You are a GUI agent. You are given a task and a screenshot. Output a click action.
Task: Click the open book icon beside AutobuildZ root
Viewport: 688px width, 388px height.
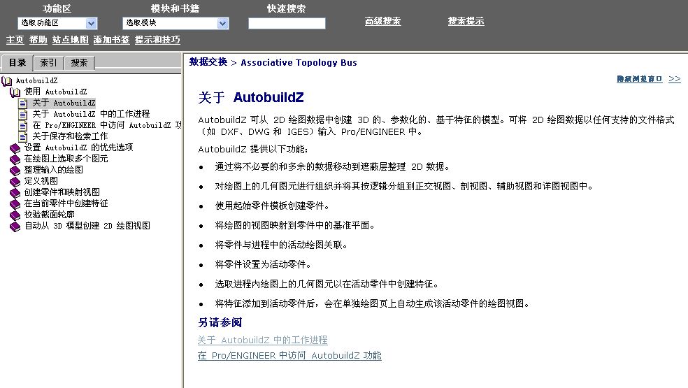click(x=6, y=81)
